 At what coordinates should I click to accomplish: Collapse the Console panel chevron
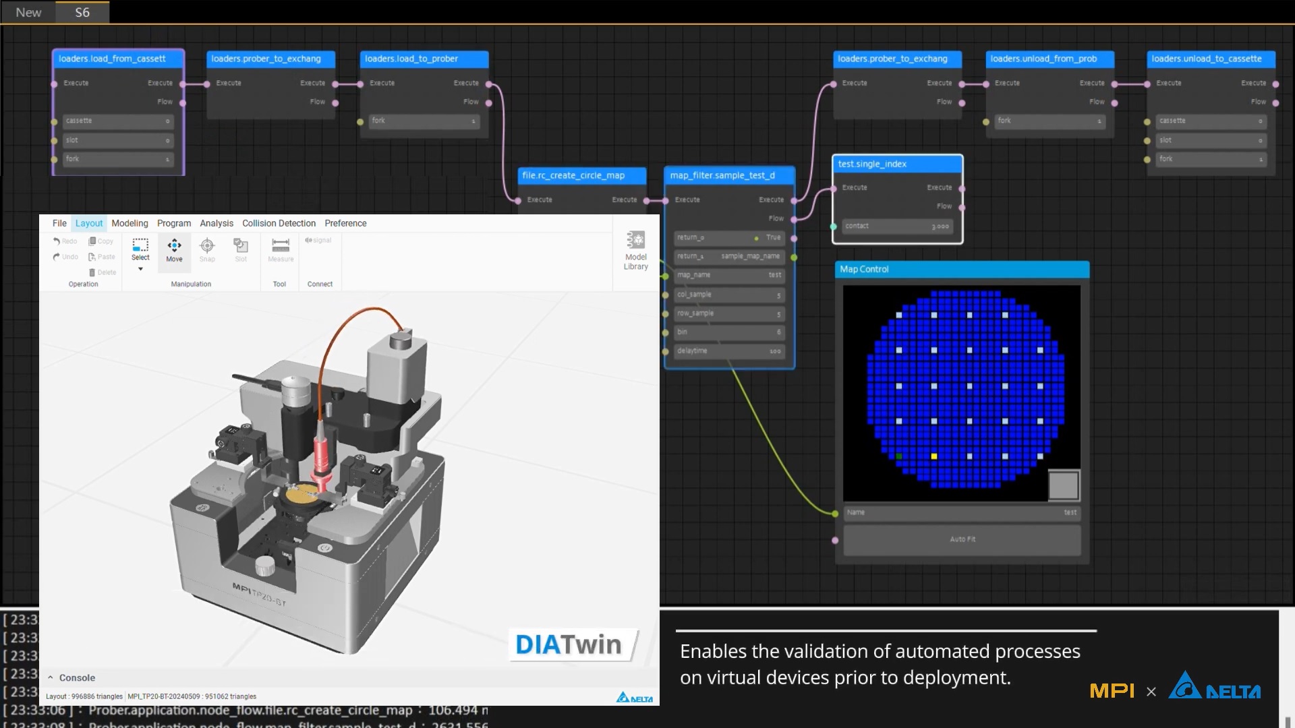coord(51,677)
